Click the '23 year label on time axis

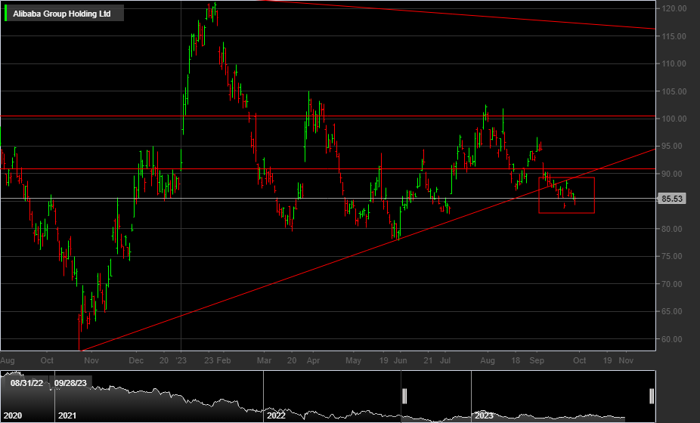tap(181, 360)
